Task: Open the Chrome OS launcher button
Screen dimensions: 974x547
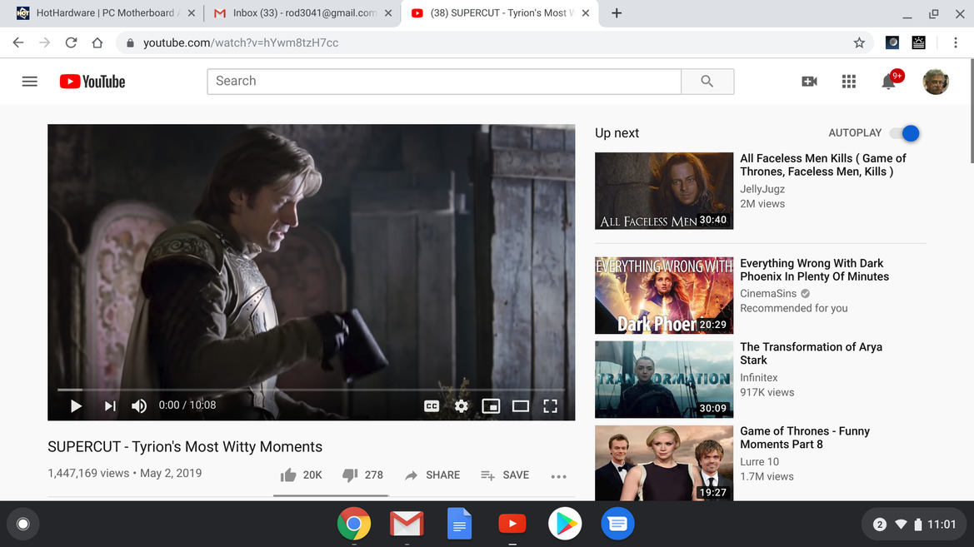Action: (23, 524)
